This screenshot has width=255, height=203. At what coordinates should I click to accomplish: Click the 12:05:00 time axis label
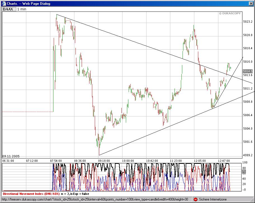200,161
